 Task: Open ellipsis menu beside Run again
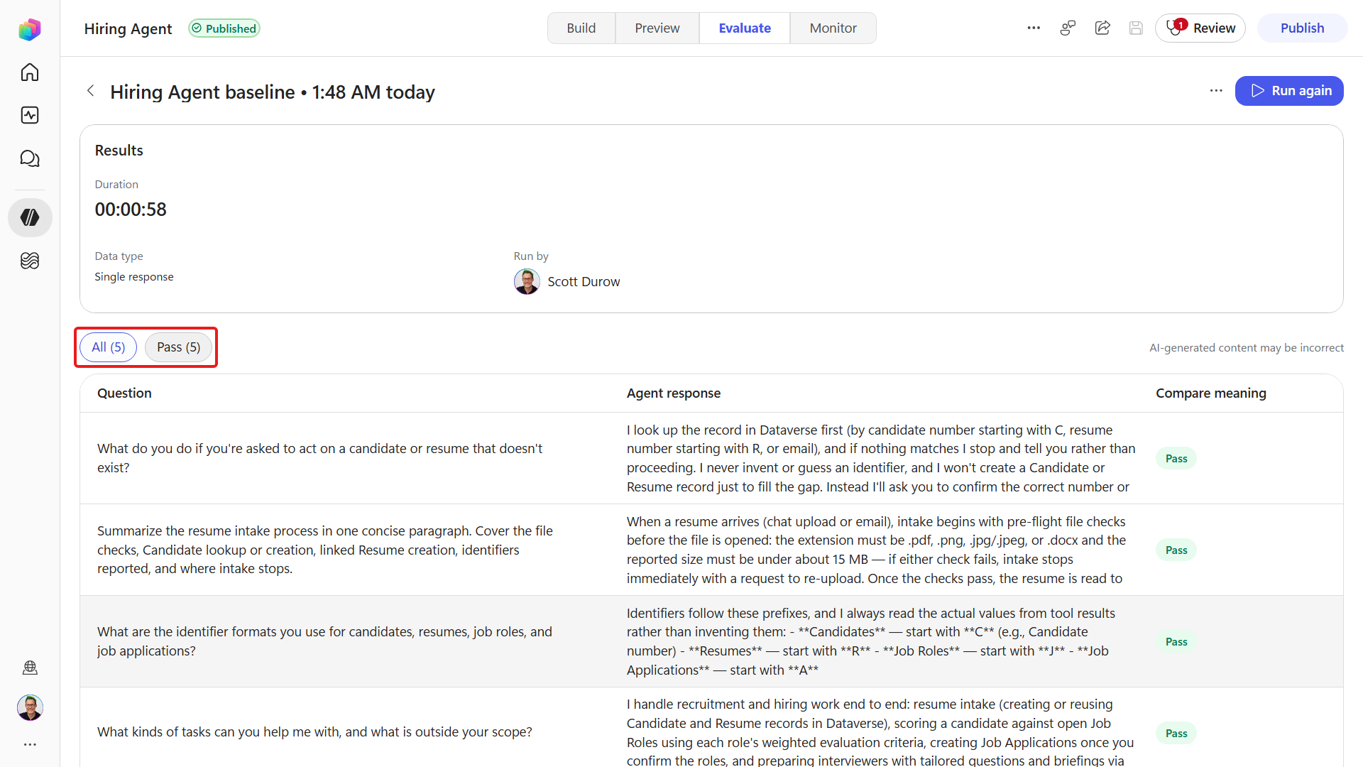tap(1216, 91)
